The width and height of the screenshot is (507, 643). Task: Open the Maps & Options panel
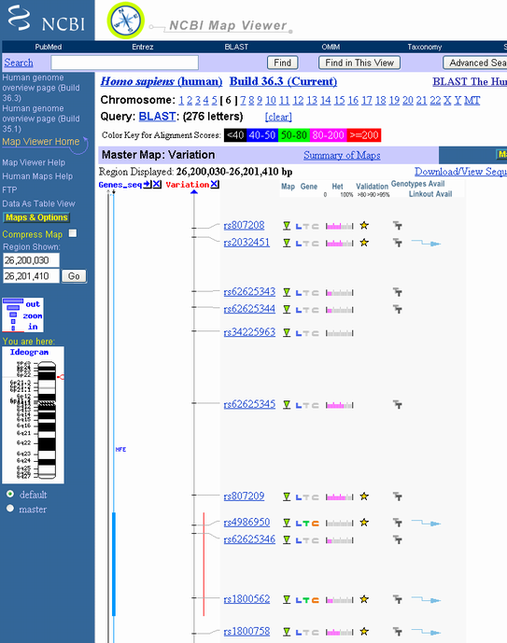(36, 217)
